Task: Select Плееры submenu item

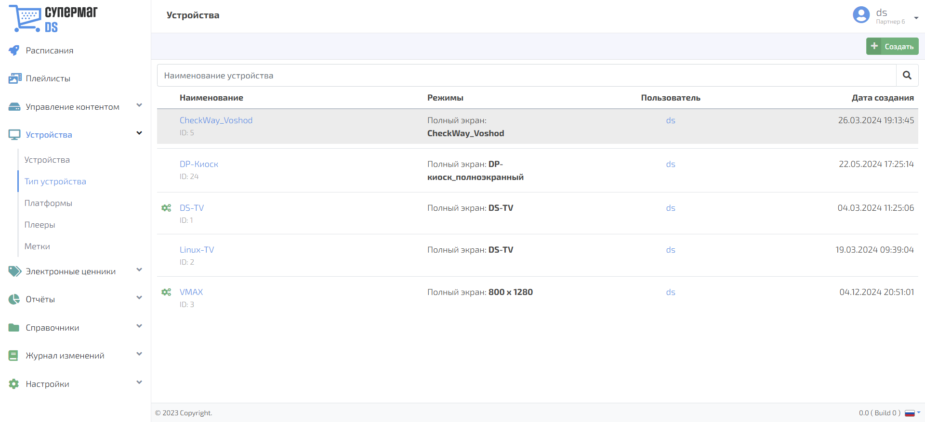Action: pyautogui.click(x=40, y=225)
